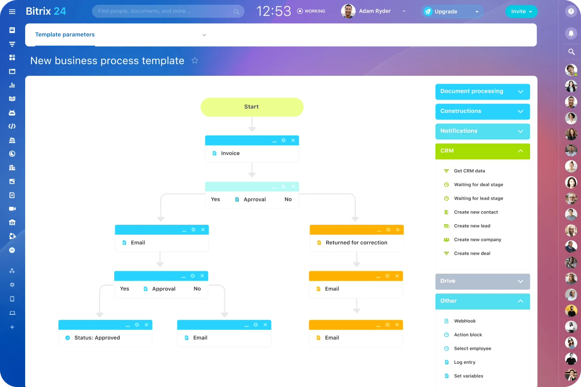Open the Constructions category
Screen dimensions: 581x387
[x=482, y=111]
